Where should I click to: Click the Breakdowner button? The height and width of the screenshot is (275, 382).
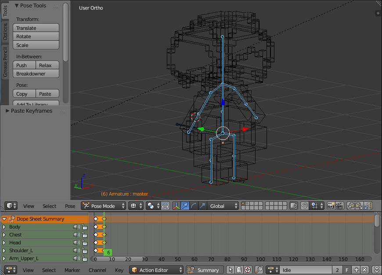click(36, 74)
